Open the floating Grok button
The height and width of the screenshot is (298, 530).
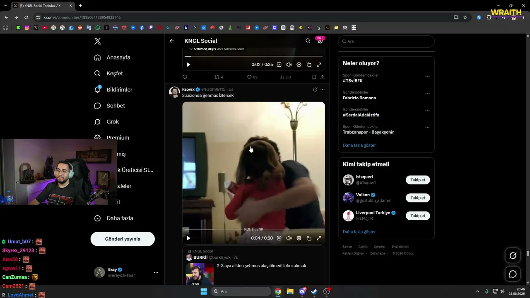click(513, 256)
